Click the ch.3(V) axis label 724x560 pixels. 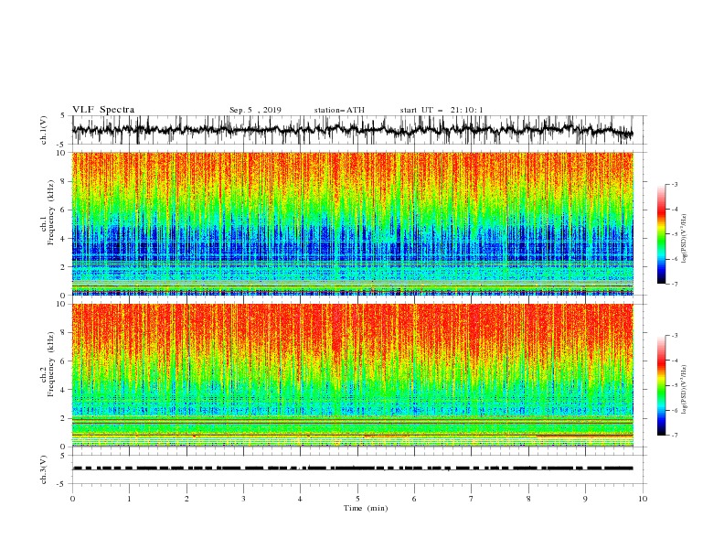(44, 469)
